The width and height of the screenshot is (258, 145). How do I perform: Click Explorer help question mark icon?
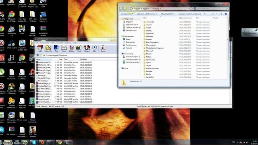tap(226, 14)
